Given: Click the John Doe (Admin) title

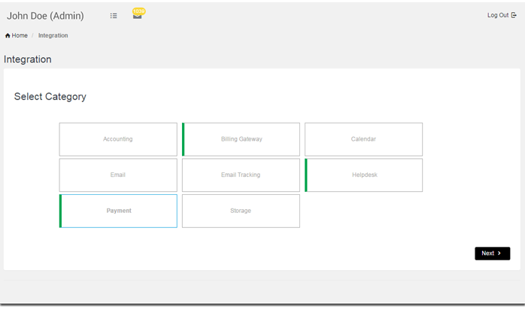Looking at the screenshot, I should 46,16.
